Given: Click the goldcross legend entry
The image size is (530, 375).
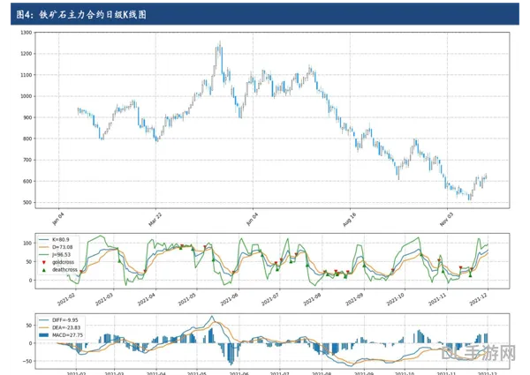Looking at the screenshot, I should [x=57, y=262].
